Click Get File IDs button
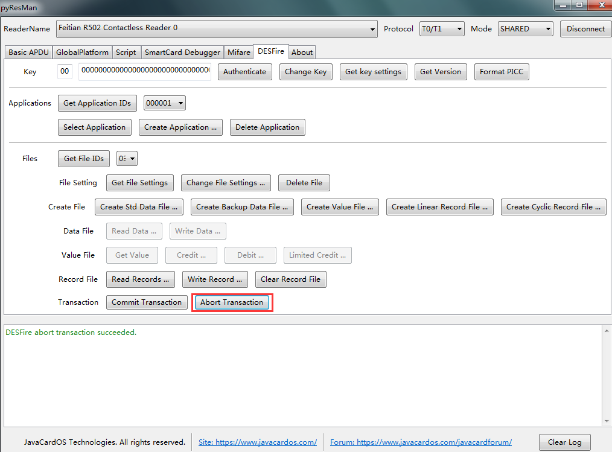Screen dimensions: 612x452 [84, 159]
